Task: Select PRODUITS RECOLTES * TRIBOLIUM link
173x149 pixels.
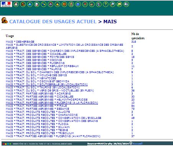Action: [40, 133]
